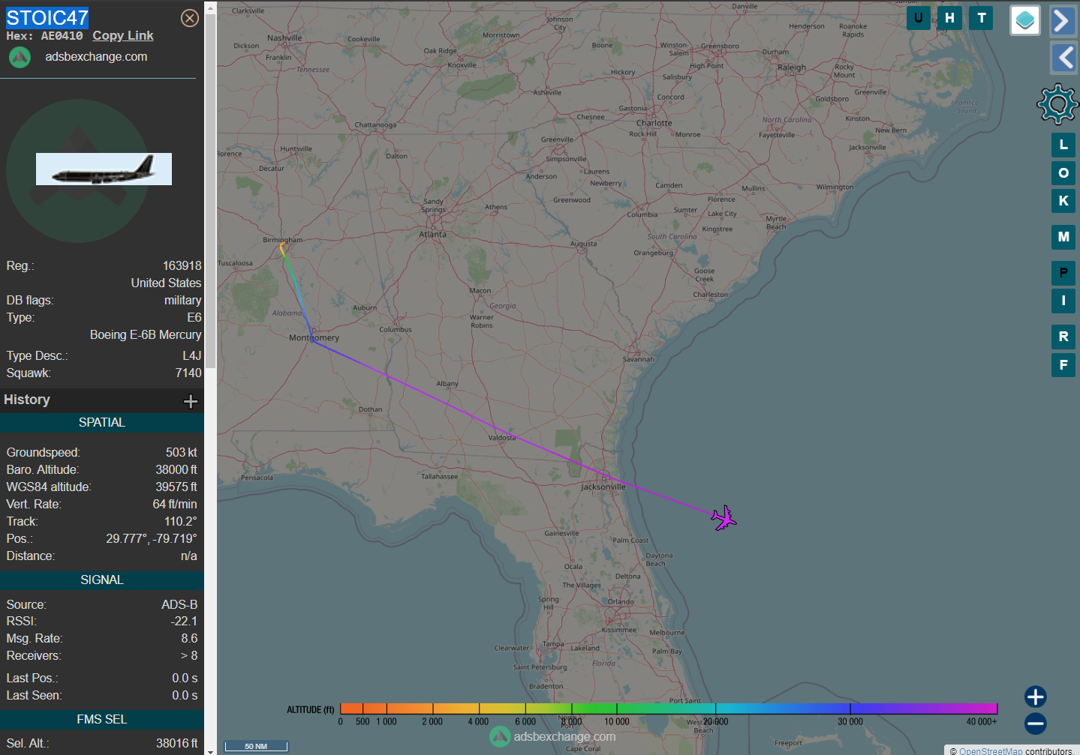
Task: Click the left chevron sidebar arrow
Action: [1063, 58]
